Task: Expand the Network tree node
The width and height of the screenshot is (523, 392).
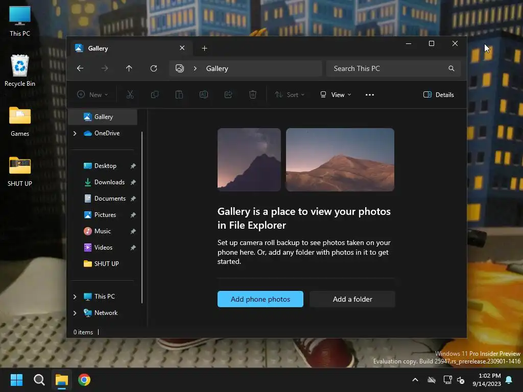Action: tap(75, 313)
